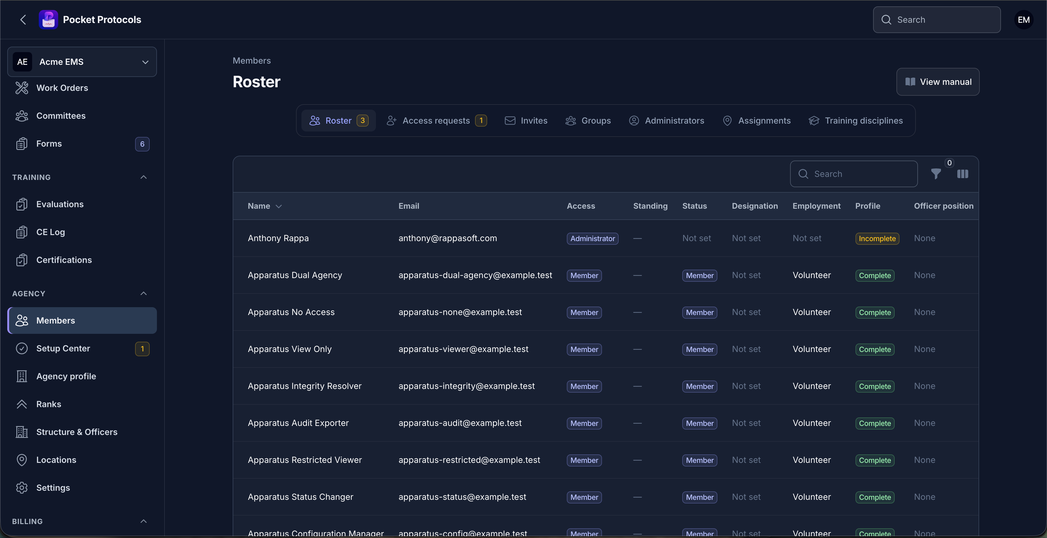The image size is (1047, 538).
Task: Open Apparatus Integrity Resolver member
Action: (304, 386)
